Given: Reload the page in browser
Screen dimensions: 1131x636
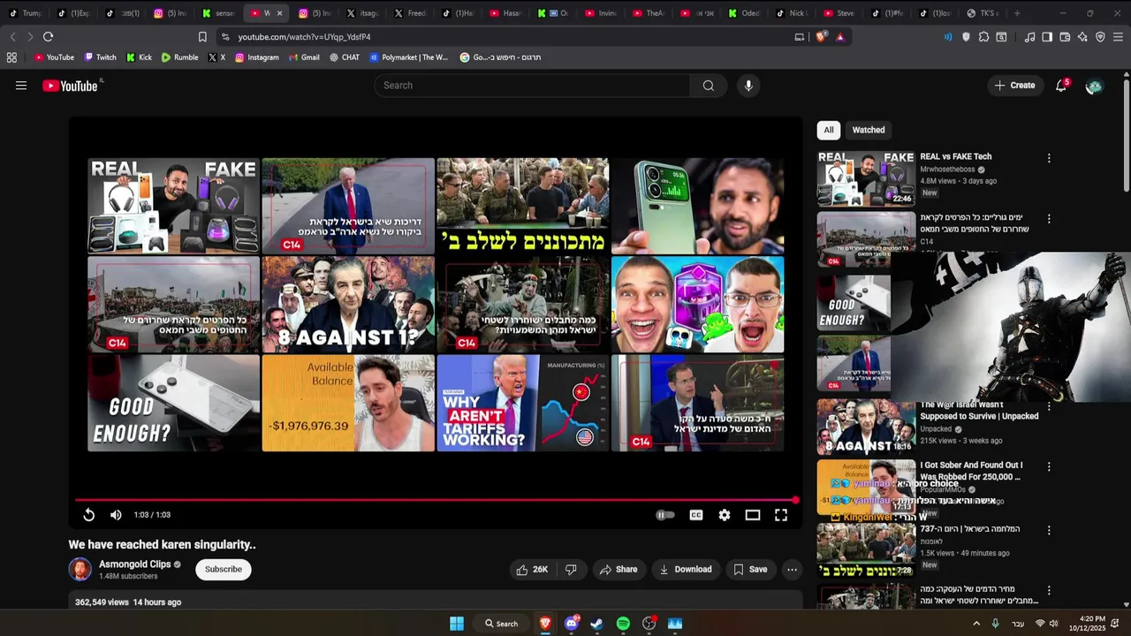Looking at the screenshot, I should pyautogui.click(x=48, y=37).
